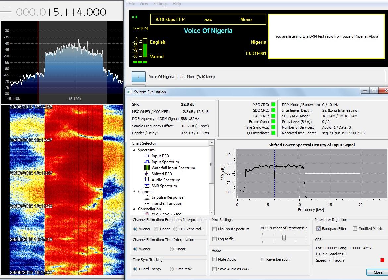Enable Flip Input Spectrum option
Screen dimensions: 388x280
[215, 229]
